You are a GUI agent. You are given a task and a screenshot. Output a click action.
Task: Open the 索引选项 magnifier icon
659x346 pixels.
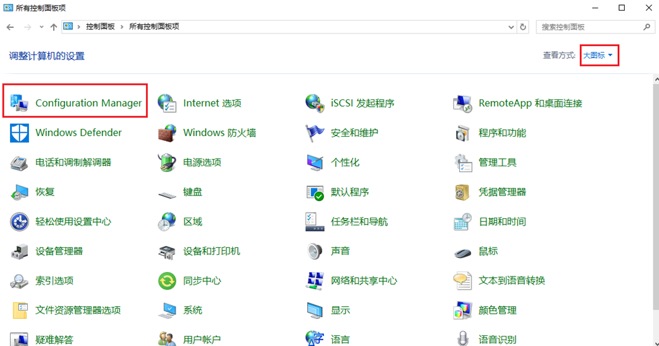(x=19, y=281)
